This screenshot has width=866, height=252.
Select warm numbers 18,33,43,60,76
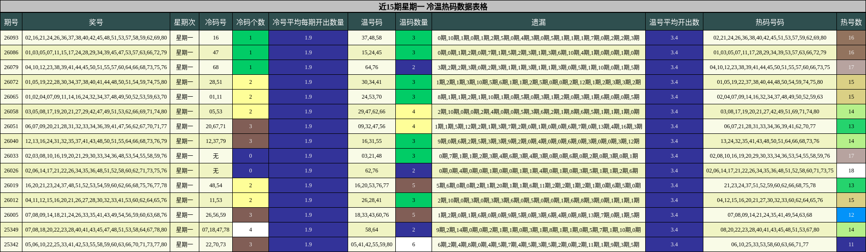tap(371, 215)
